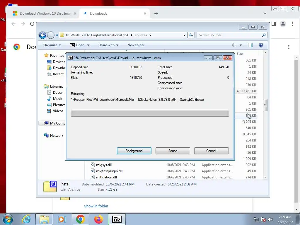The image size is (300, 225).
Task: Click New folder in the toolbar
Action: point(136,45)
